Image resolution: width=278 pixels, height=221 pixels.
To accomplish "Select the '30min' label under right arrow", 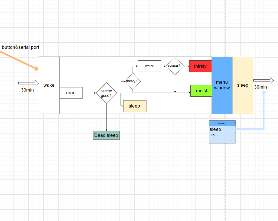I will point(260,87).
